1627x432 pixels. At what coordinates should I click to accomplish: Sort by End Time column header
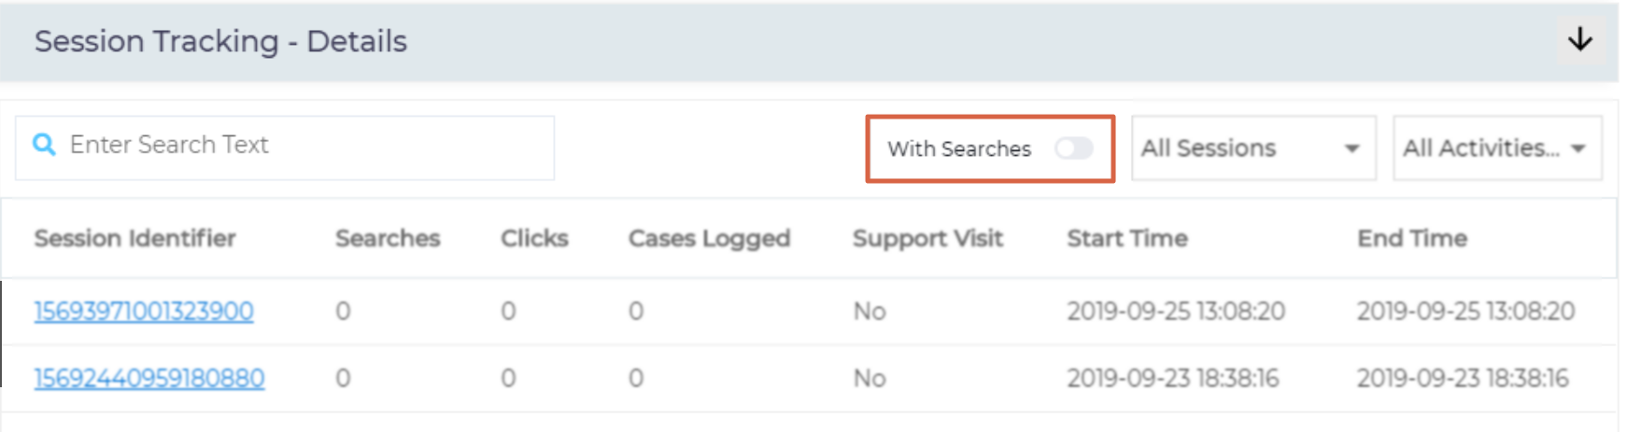(1412, 238)
